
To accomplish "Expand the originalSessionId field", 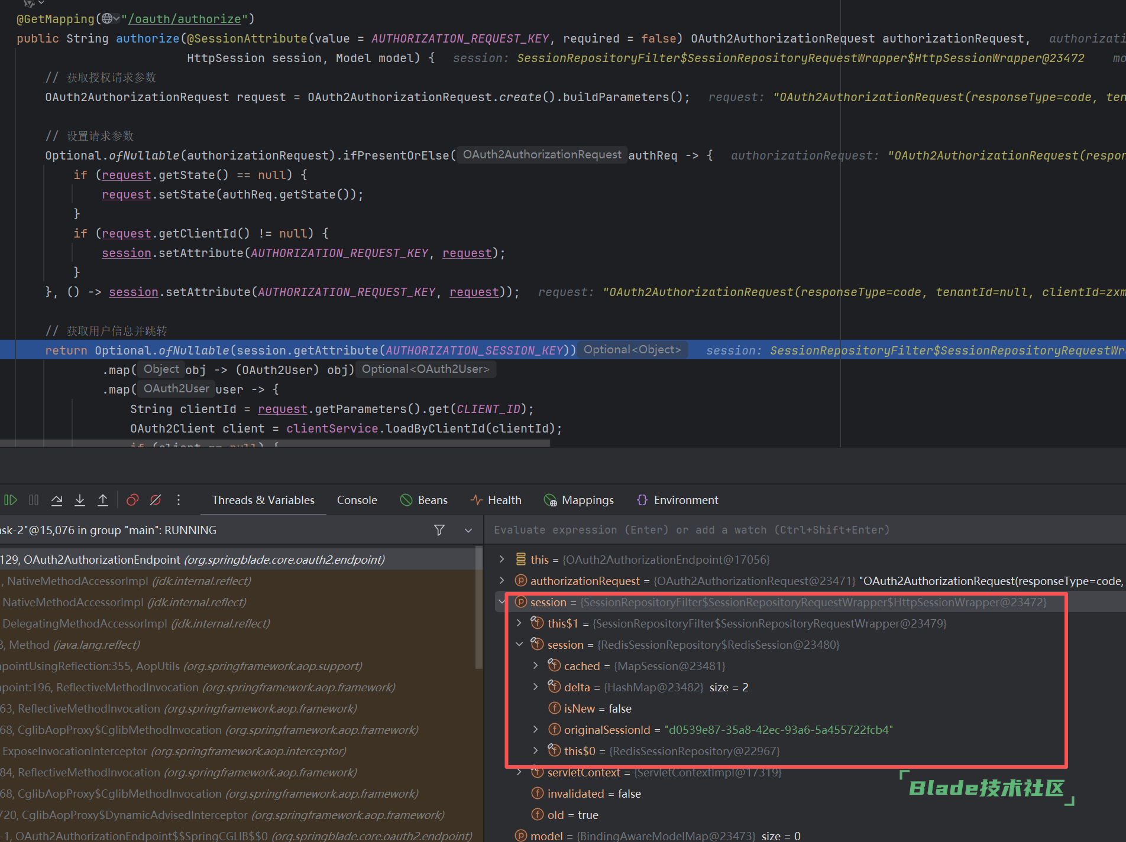I will click(x=536, y=729).
